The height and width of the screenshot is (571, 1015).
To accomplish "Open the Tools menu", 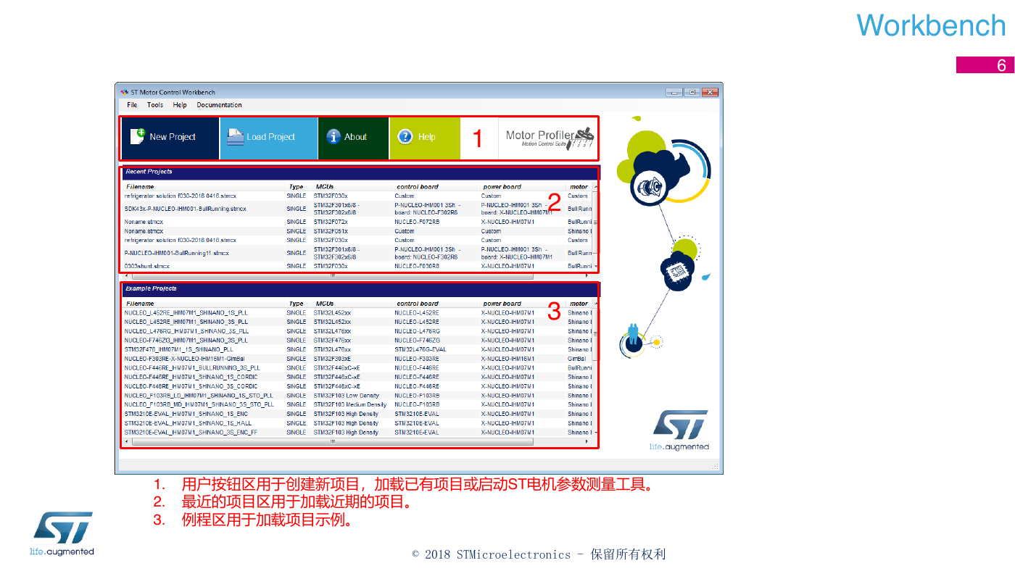I will click(155, 105).
